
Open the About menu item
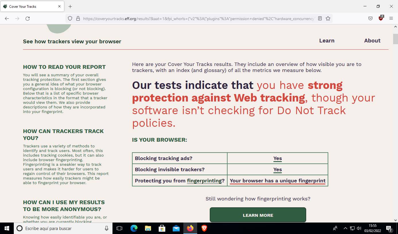(x=372, y=41)
